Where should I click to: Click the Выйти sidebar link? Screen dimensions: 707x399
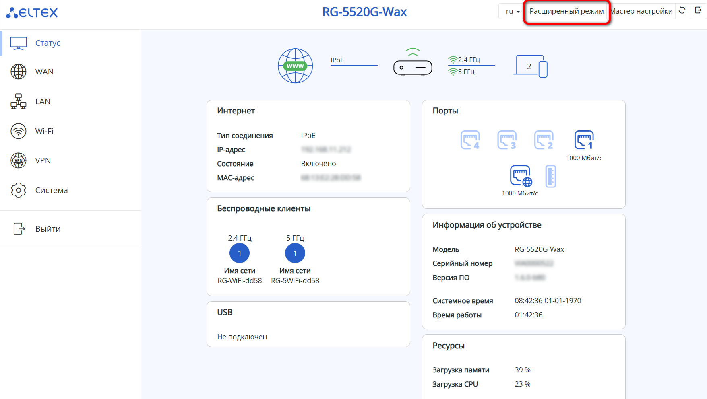pos(48,229)
